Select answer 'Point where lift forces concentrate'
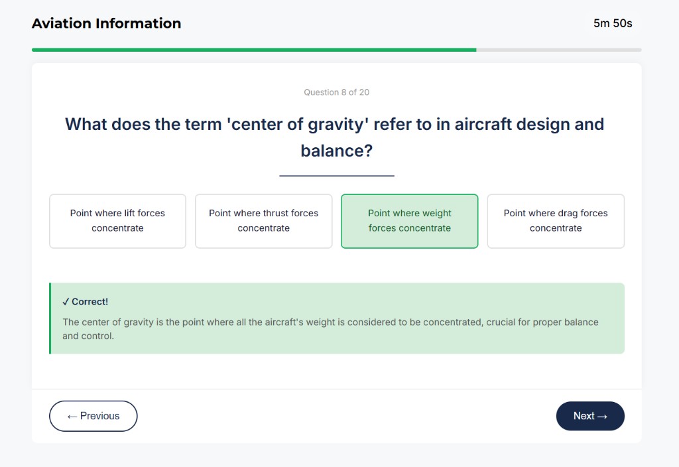This screenshot has width=679, height=467. pos(117,221)
